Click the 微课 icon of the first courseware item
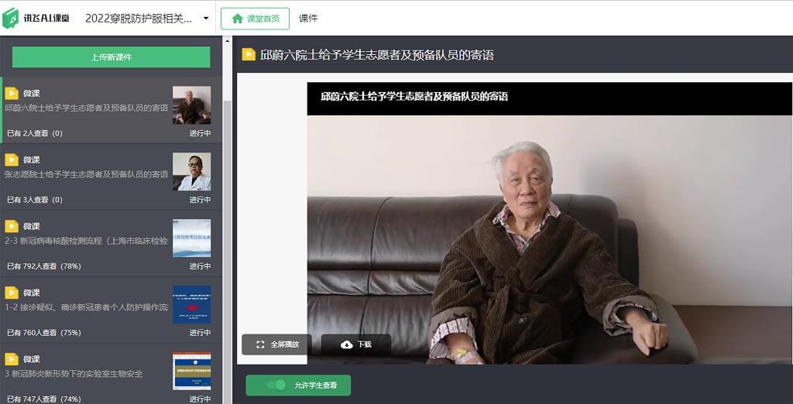Screen dimensions: 793x404 [x=12, y=94]
